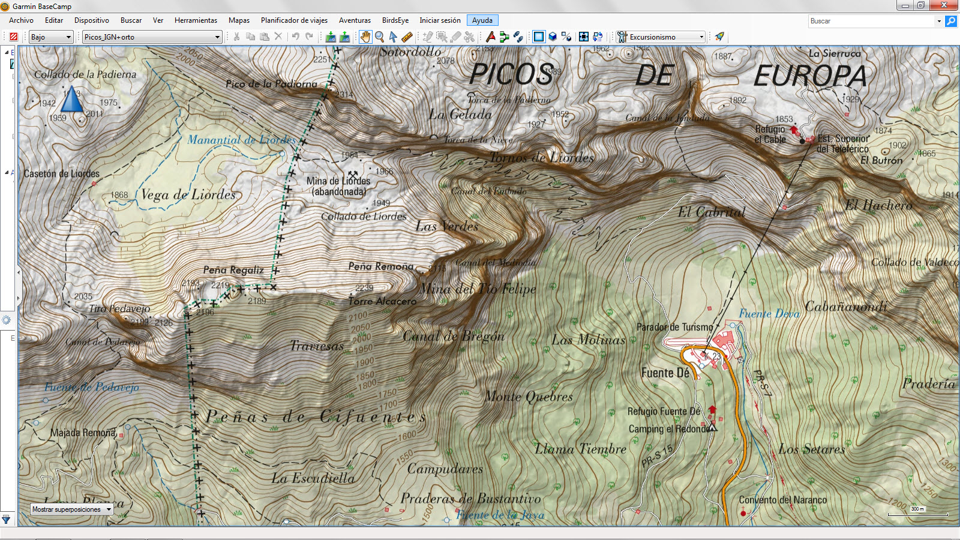Create a waypoint using the red flag tool

(491, 37)
